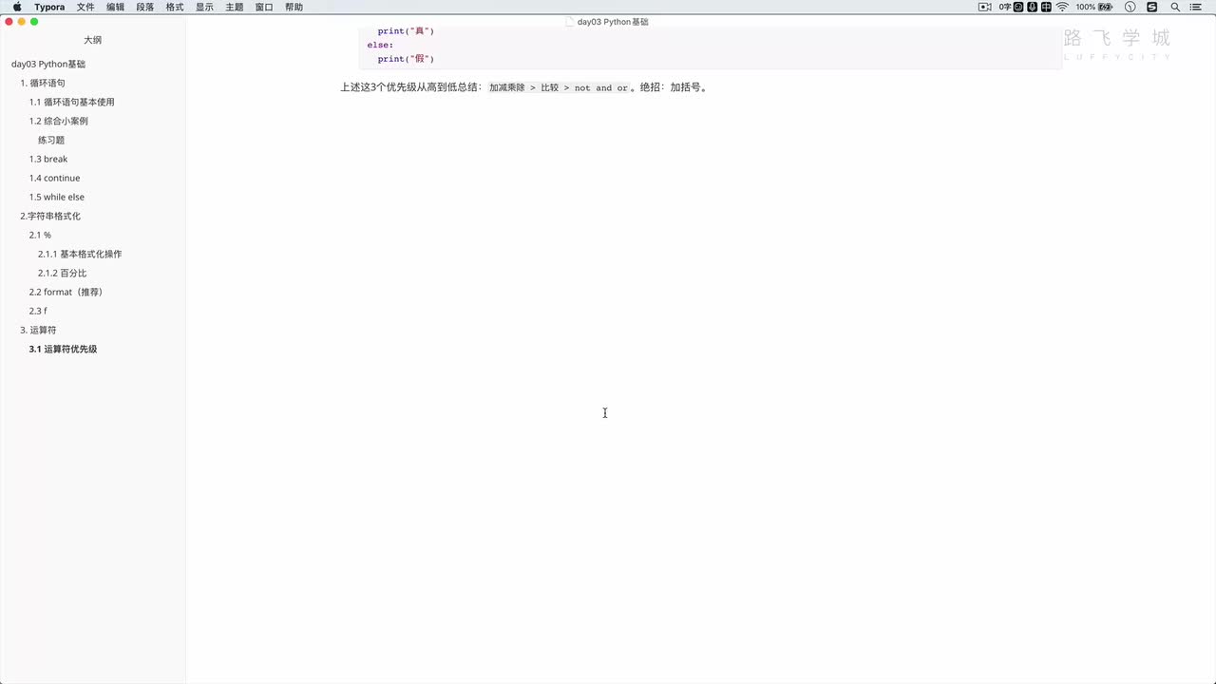Open the 格式 menu
The width and height of the screenshot is (1216, 684).
[175, 7]
